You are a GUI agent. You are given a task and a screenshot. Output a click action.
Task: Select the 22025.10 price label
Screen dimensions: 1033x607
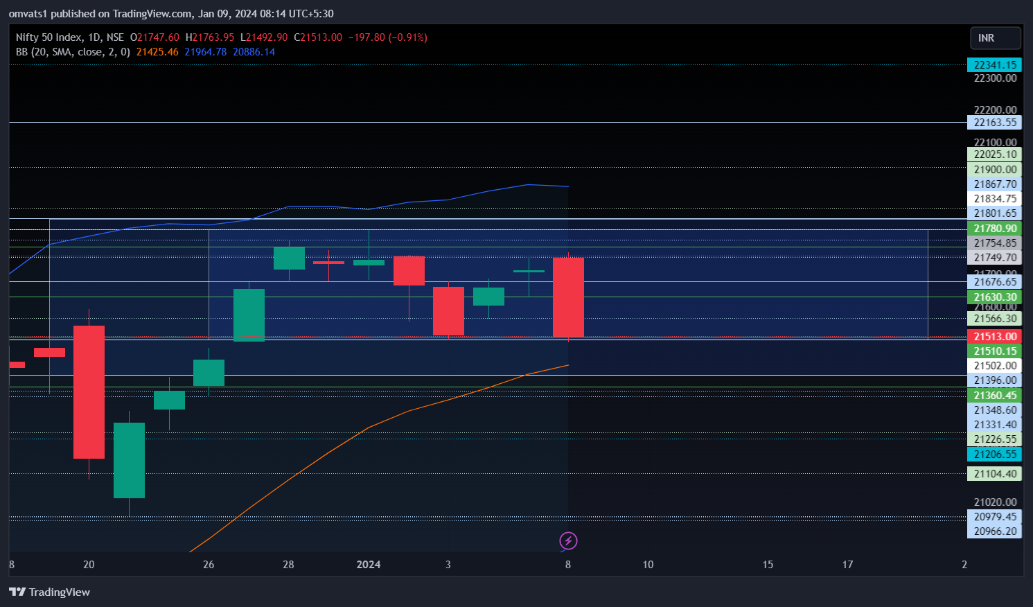[x=994, y=155]
